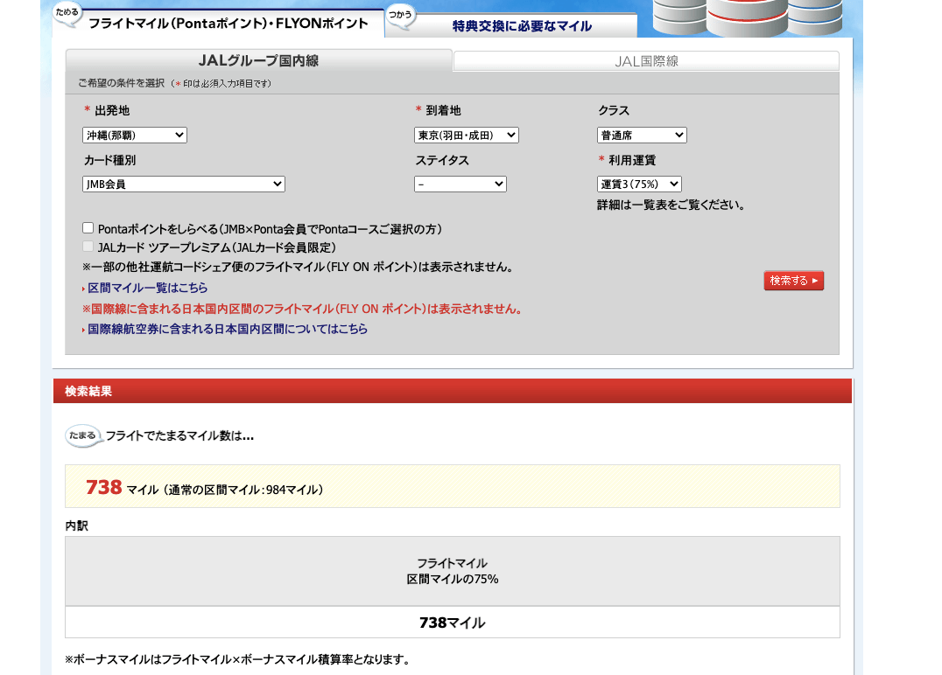Toggle the JALカード ツアープレミアム checkbox
This screenshot has width=942, height=675.
[x=88, y=247]
